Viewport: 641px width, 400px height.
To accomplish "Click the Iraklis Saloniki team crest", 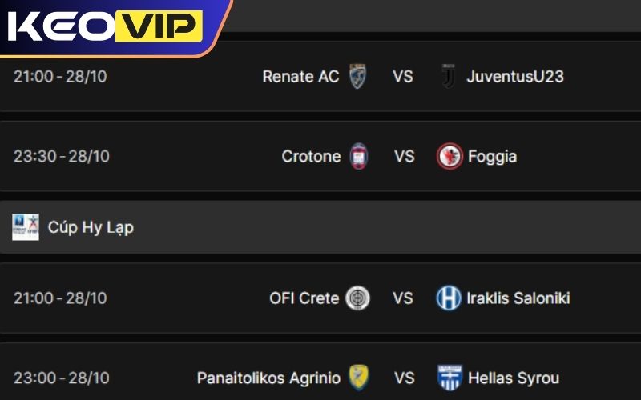I will [x=449, y=298].
